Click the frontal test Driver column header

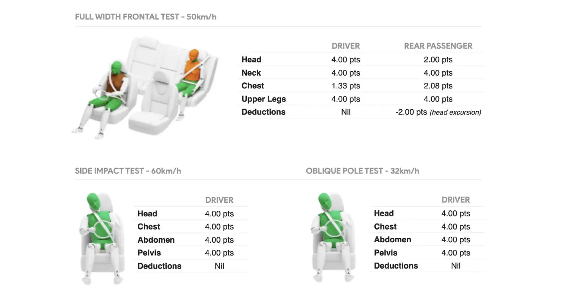pos(346,46)
